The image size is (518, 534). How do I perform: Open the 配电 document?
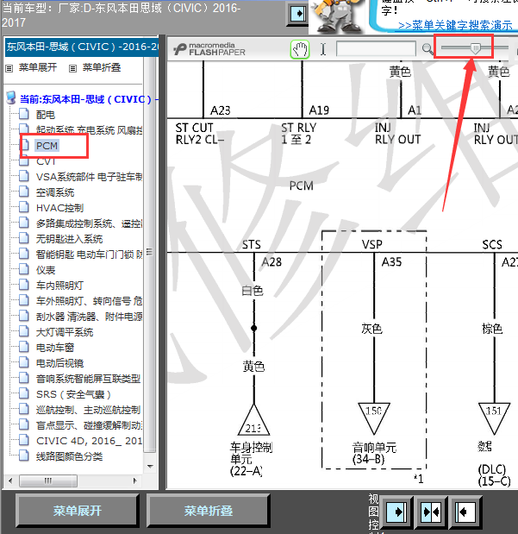(x=46, y=115)
